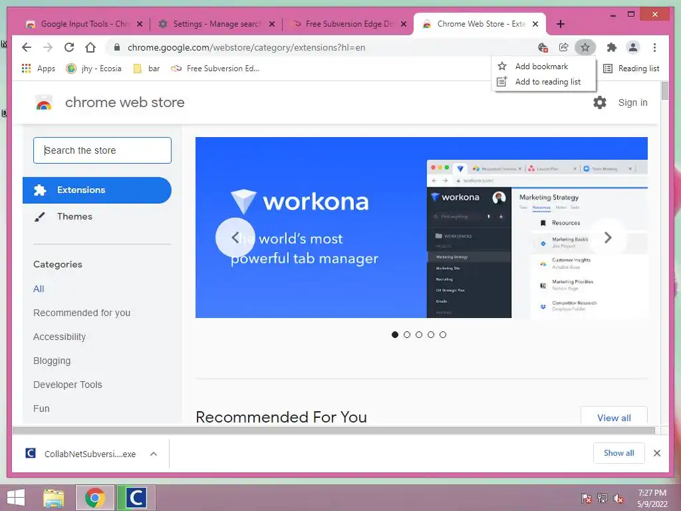Click Show all downloads
This screenshot has width=681, height=511.
tap(619, 453)
